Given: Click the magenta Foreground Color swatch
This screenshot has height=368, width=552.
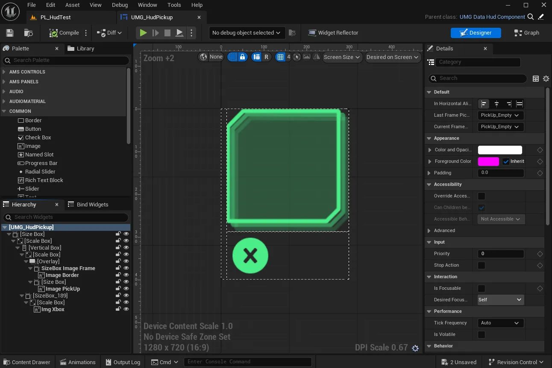Looking at the screenshot, I should [488, 161].
